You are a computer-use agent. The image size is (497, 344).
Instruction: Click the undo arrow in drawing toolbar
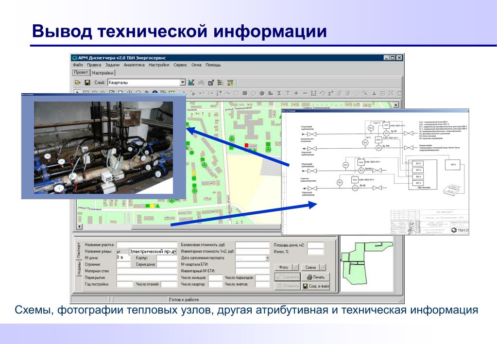202,93
